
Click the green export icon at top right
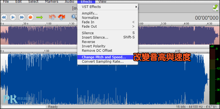[215, 8]
